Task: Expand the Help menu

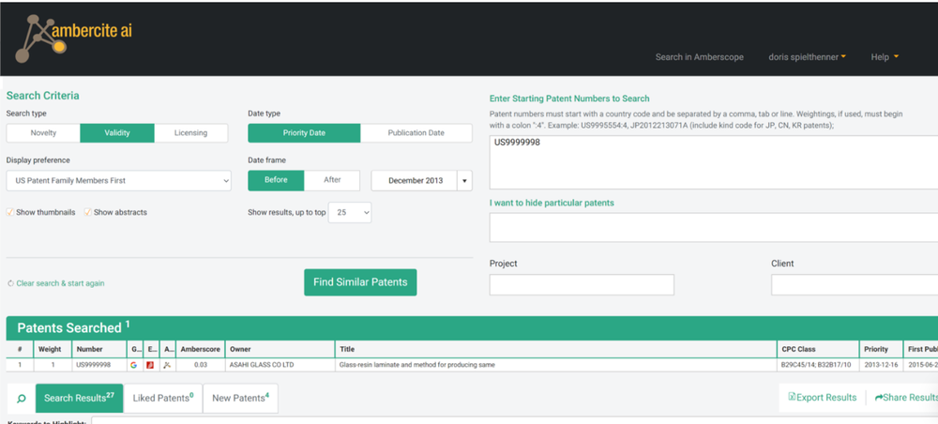Action: pyautogui.click(x=885, y=57)
